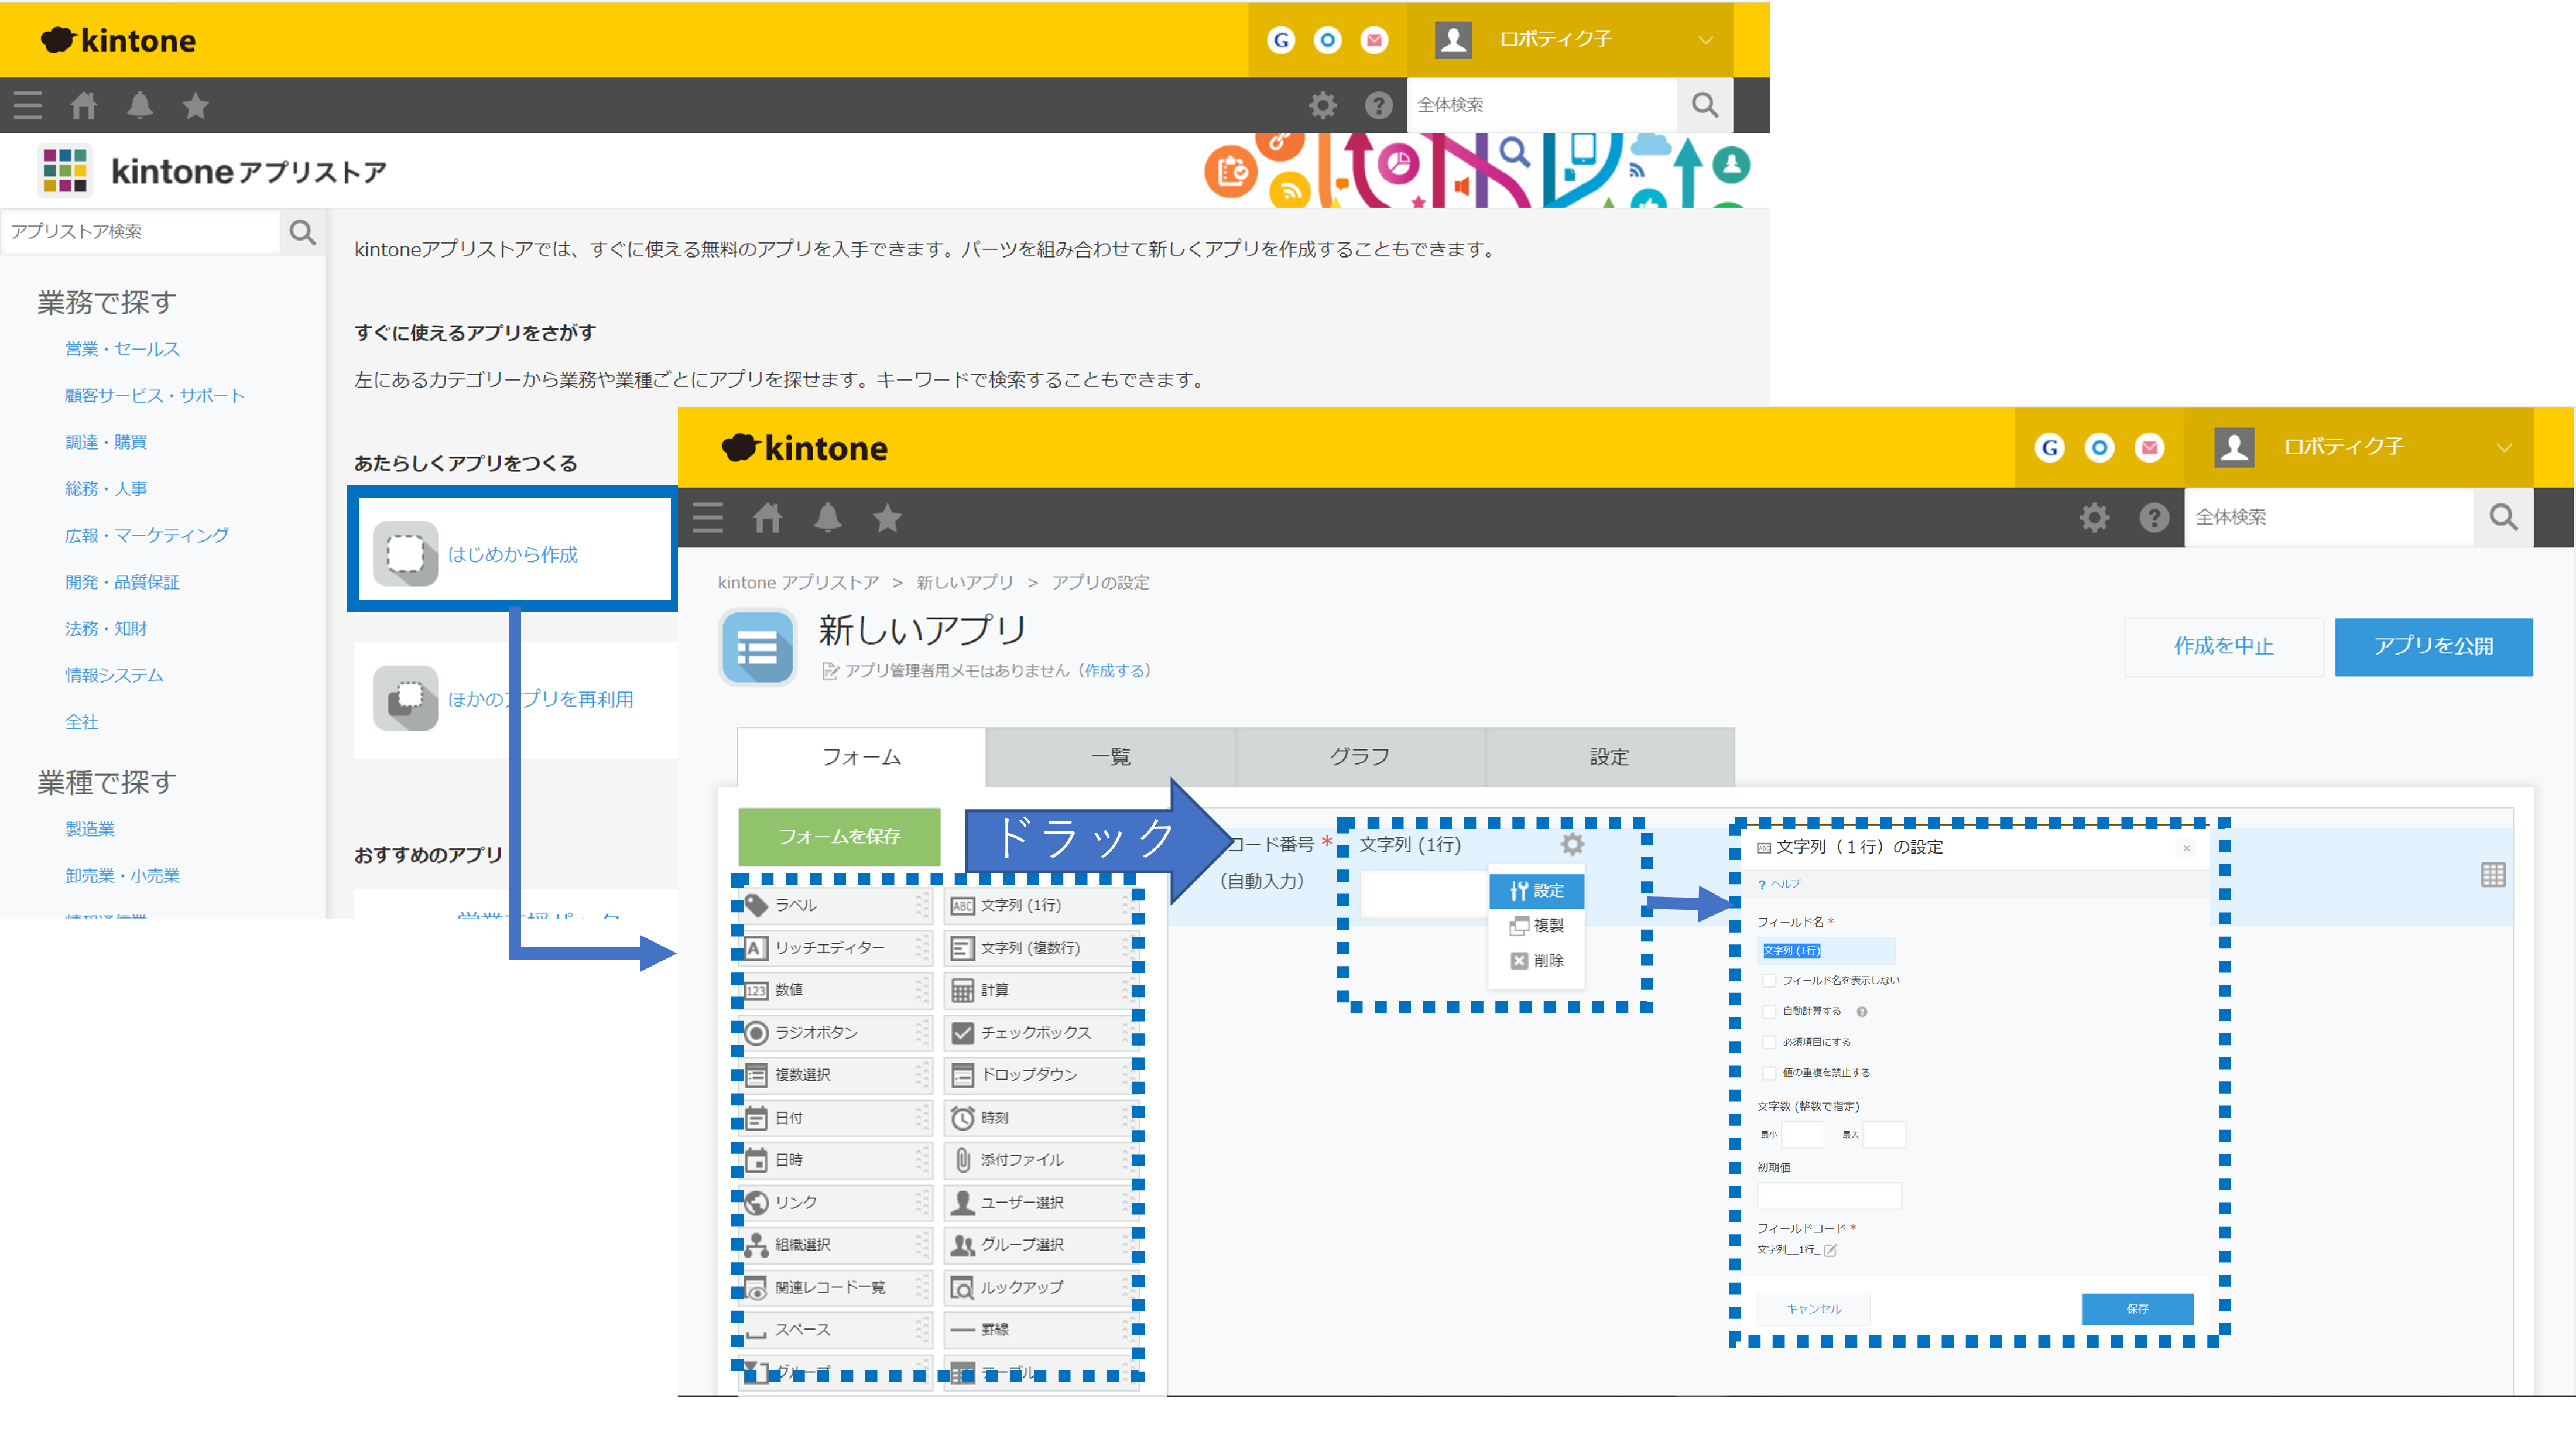Click bookmarks star in front app-settings window
2576x1449 pixels.
(887, 518)
